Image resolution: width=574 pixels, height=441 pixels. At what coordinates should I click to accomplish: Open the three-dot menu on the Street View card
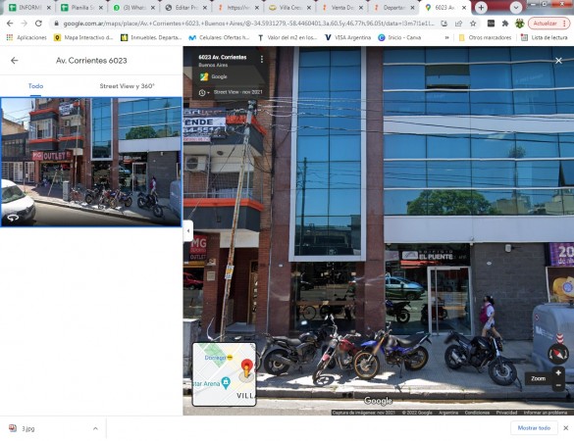pos(262,59)
